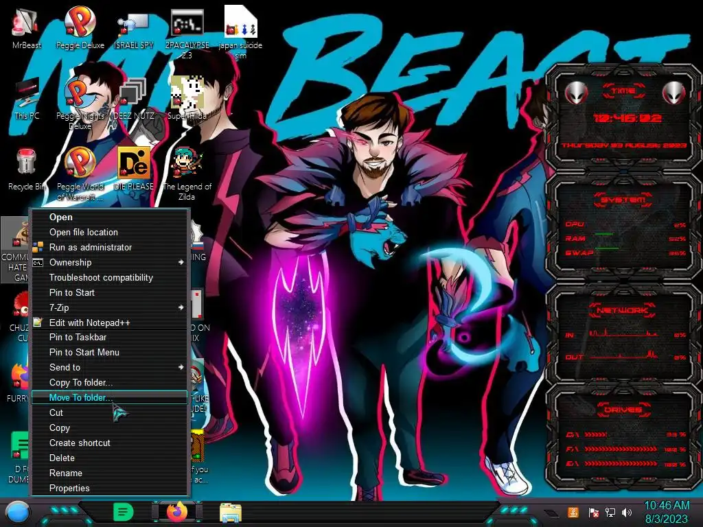Image resolution: width=703 pixels, height=527 pixels.
Task: Choose Open in the context menu
Action: [x=109, y=217]
